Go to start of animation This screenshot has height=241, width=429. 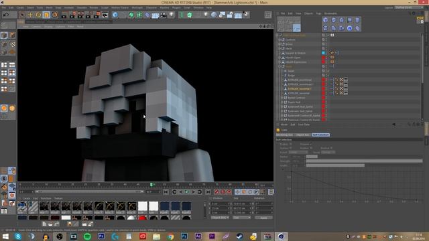166,192
